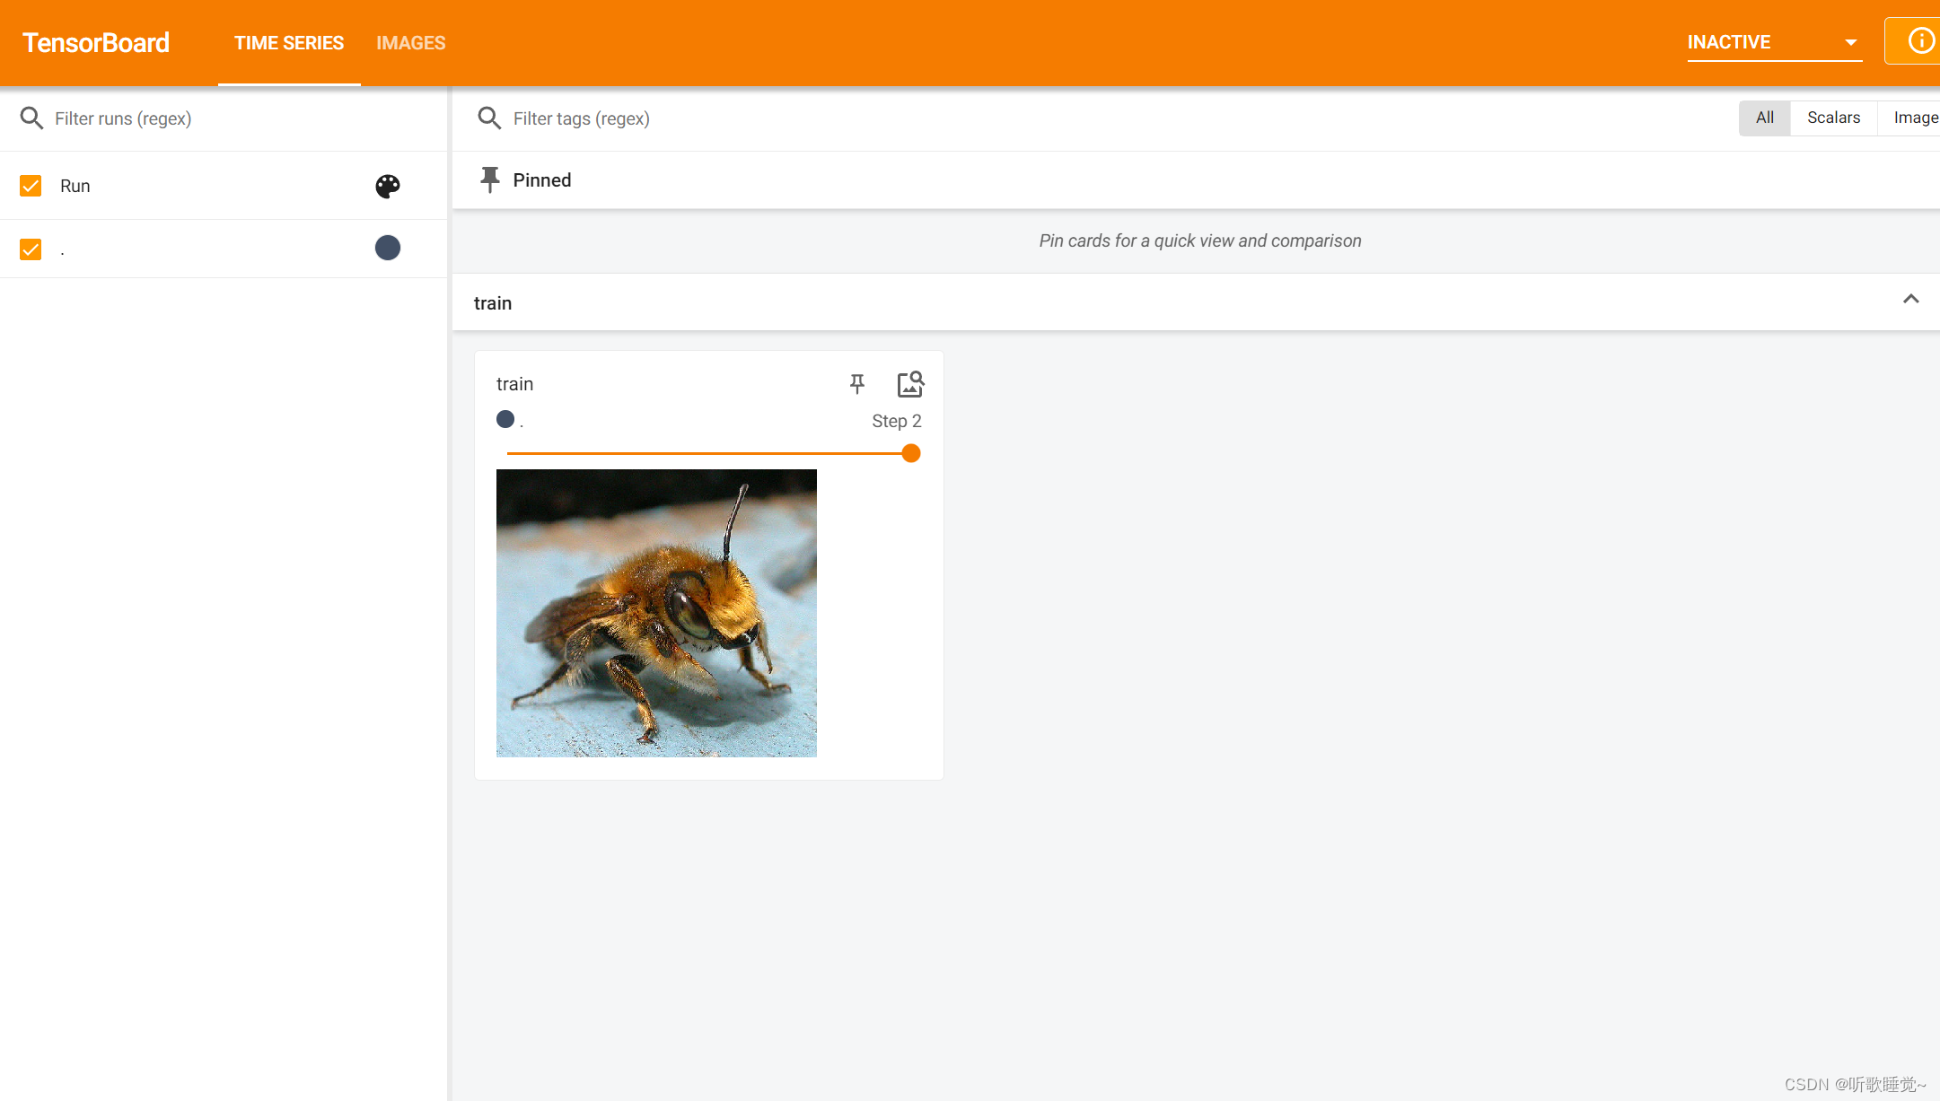The width and height of the screenshot is (1940, 1101).
Task: Toggle actual image size icon on train card
Action: click(910, 384)
